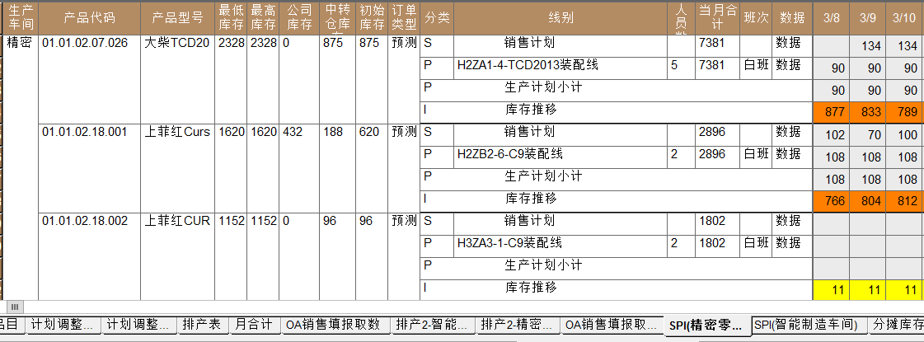Click the 3/9 date column header

(868, 18)
